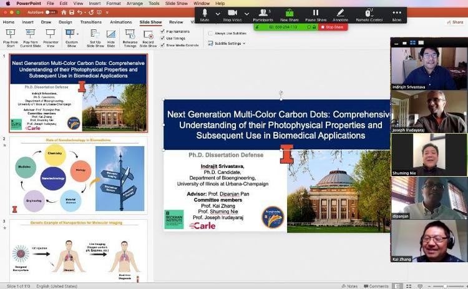Enable Always Use Subtitles checkbox

click(x=210, y=33)
